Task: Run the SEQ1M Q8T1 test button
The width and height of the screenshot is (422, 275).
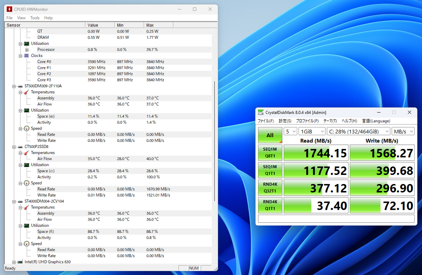Action: click(x=270, y=153)
